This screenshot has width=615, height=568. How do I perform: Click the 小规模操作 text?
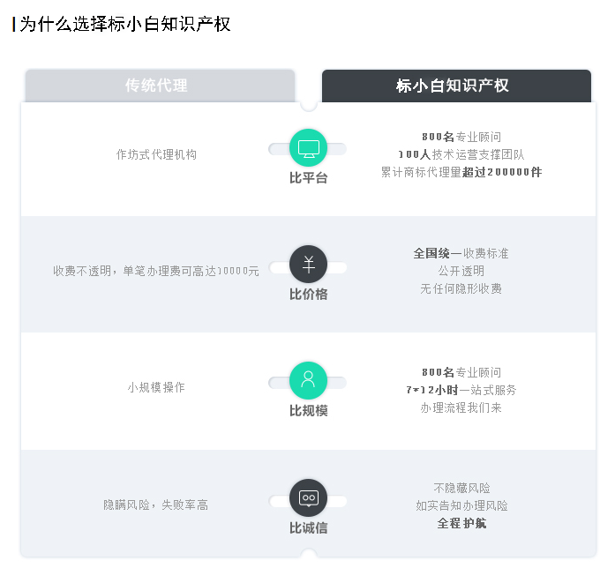coord(156,387)
